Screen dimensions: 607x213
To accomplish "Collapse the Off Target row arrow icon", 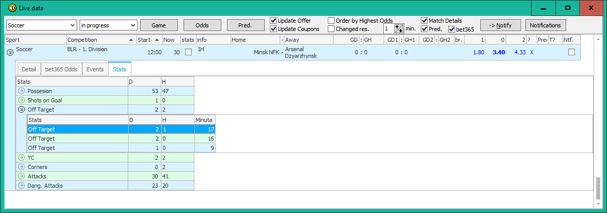I will [21, 110].
